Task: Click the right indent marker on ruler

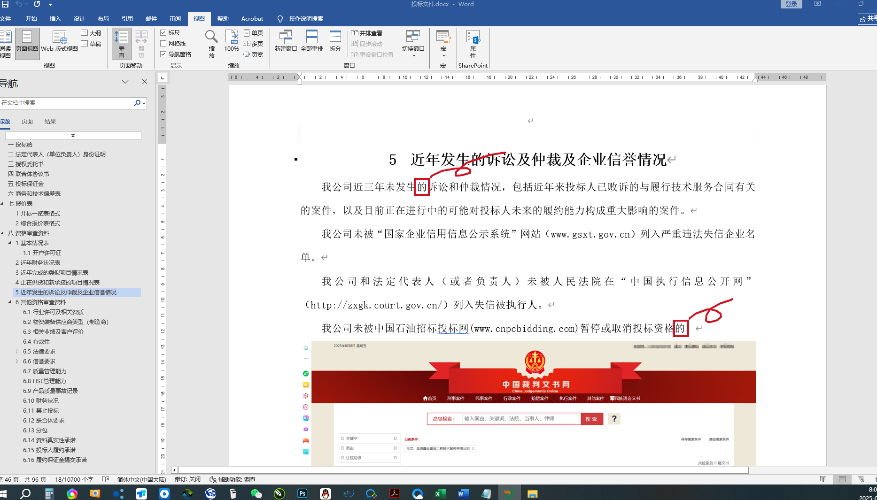Action: point(755,79)
